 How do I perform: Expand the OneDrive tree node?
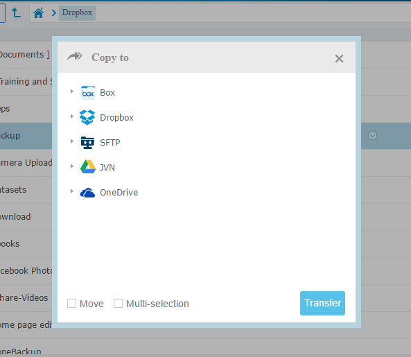72,191
